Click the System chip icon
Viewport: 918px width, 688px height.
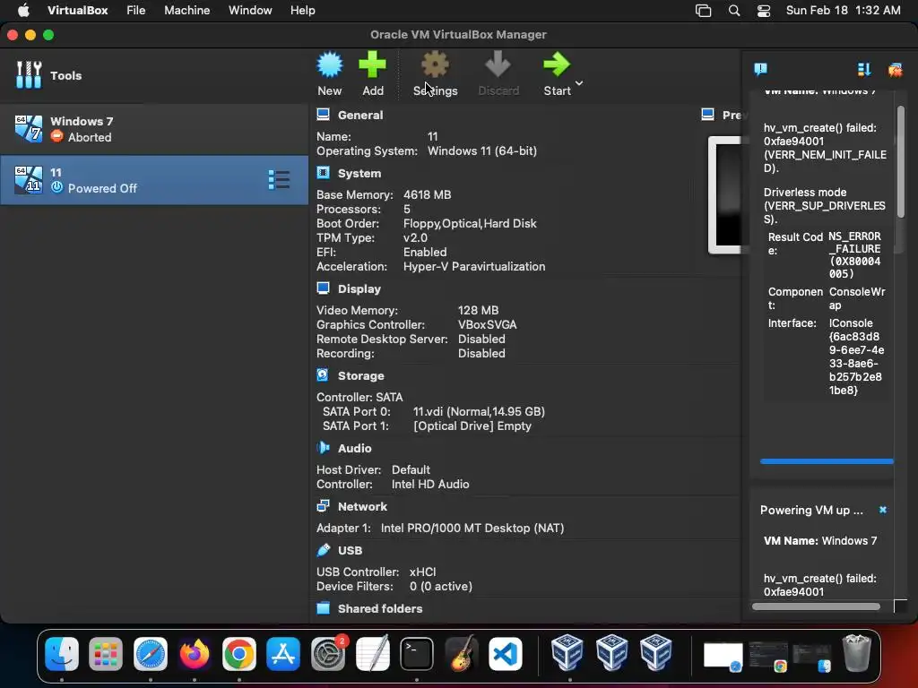click(323, 173)
